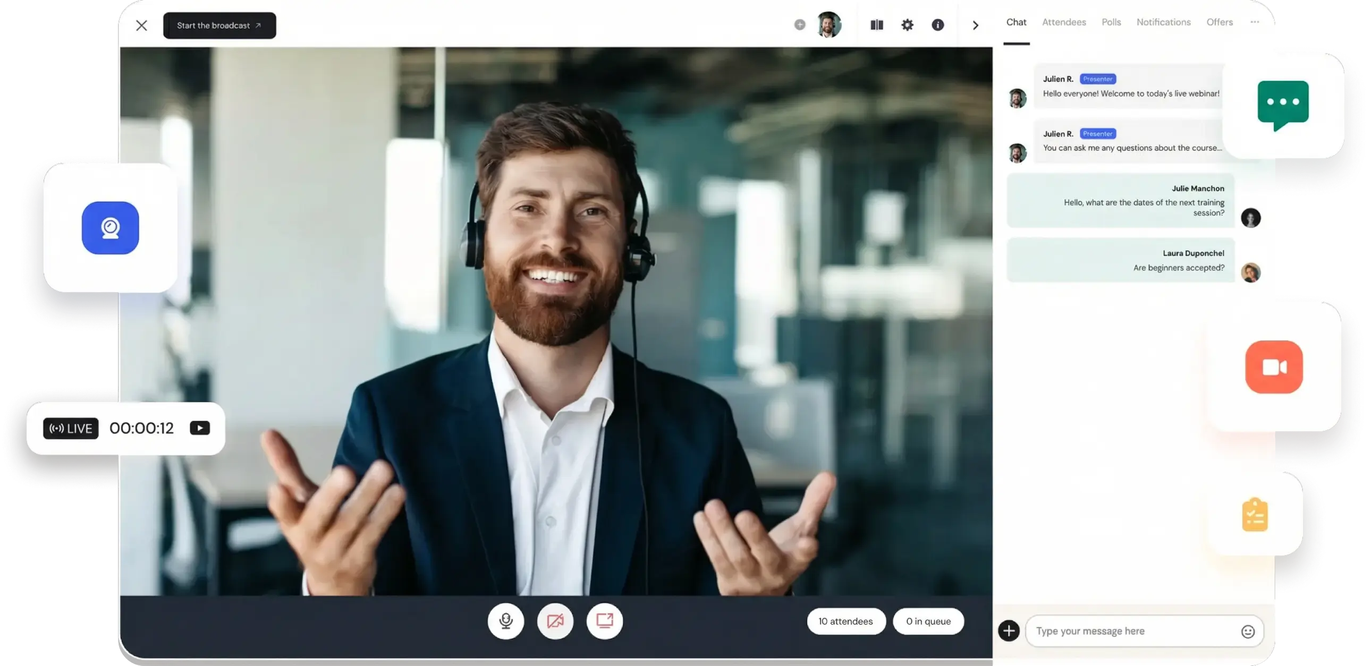
Task: Select the Settings gear icon
Action: 907,24
